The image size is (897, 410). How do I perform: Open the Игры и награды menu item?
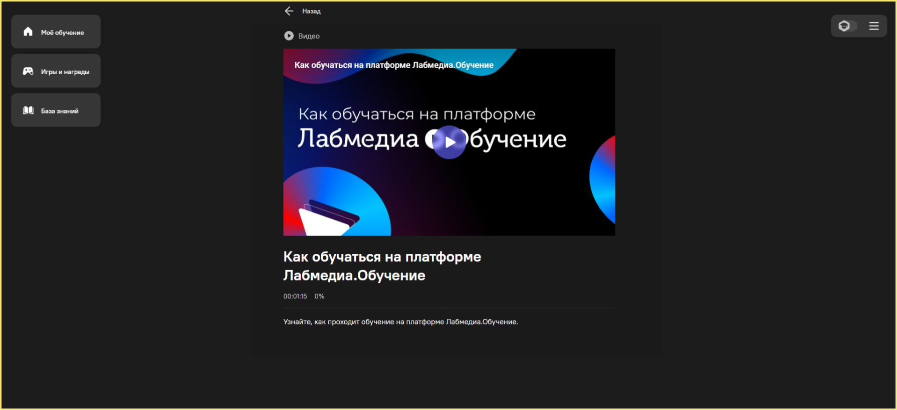[x=56, y=71]
